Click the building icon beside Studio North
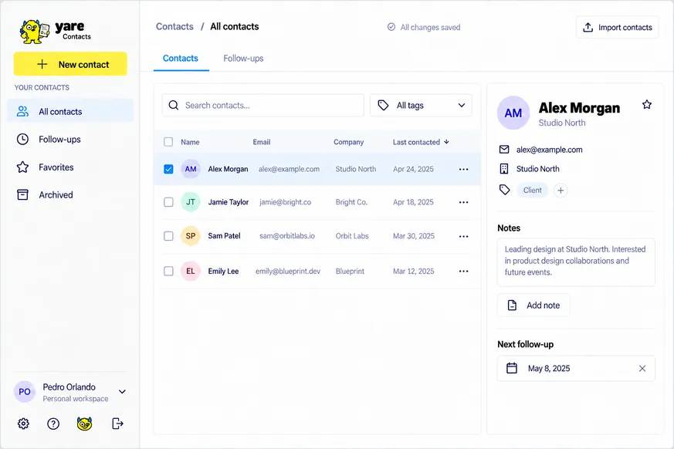Screen dimensions: 674x449 (504, 169)
